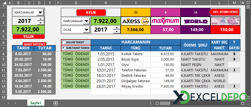Select the İhtiyaç Kredisi cell
This screenshot has width=251, height=107.
136,86
